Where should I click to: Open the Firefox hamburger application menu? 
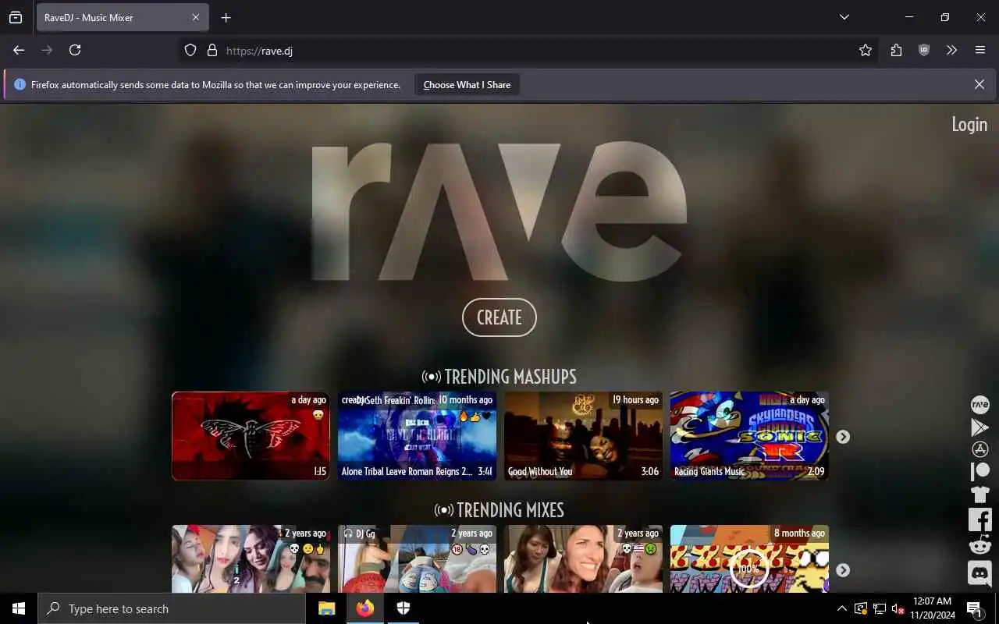[980, 50]
